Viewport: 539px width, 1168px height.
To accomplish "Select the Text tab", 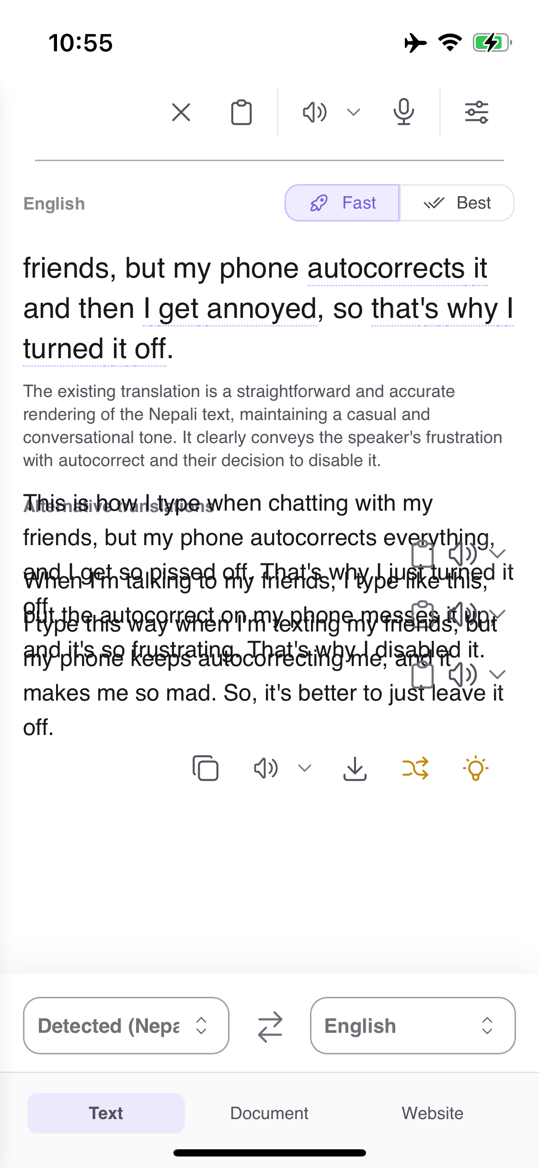I will tap(106, 1113).
